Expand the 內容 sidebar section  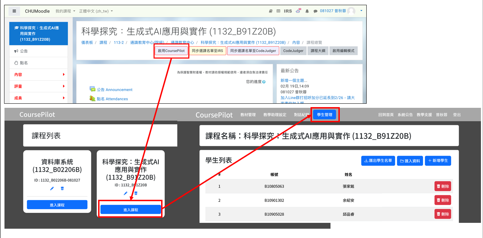pos(39,74)
